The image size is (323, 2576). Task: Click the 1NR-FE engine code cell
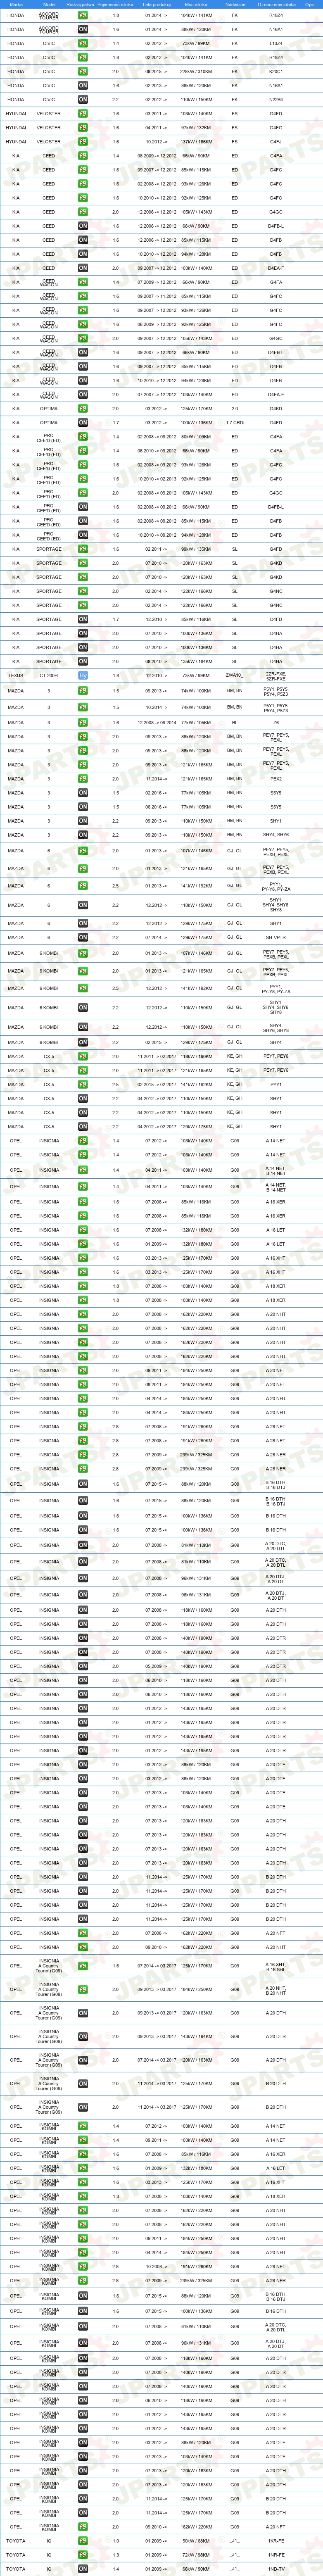click(x=276, y=2555)
